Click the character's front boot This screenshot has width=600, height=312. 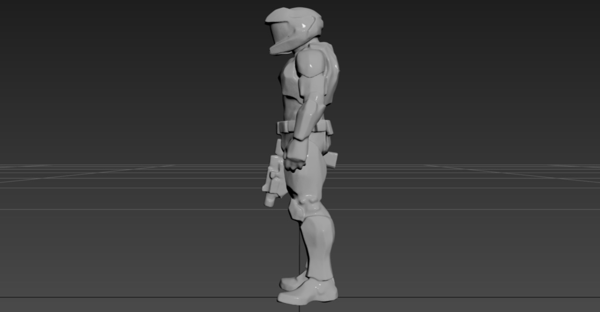pyautogui.click(x=307, y=292)
